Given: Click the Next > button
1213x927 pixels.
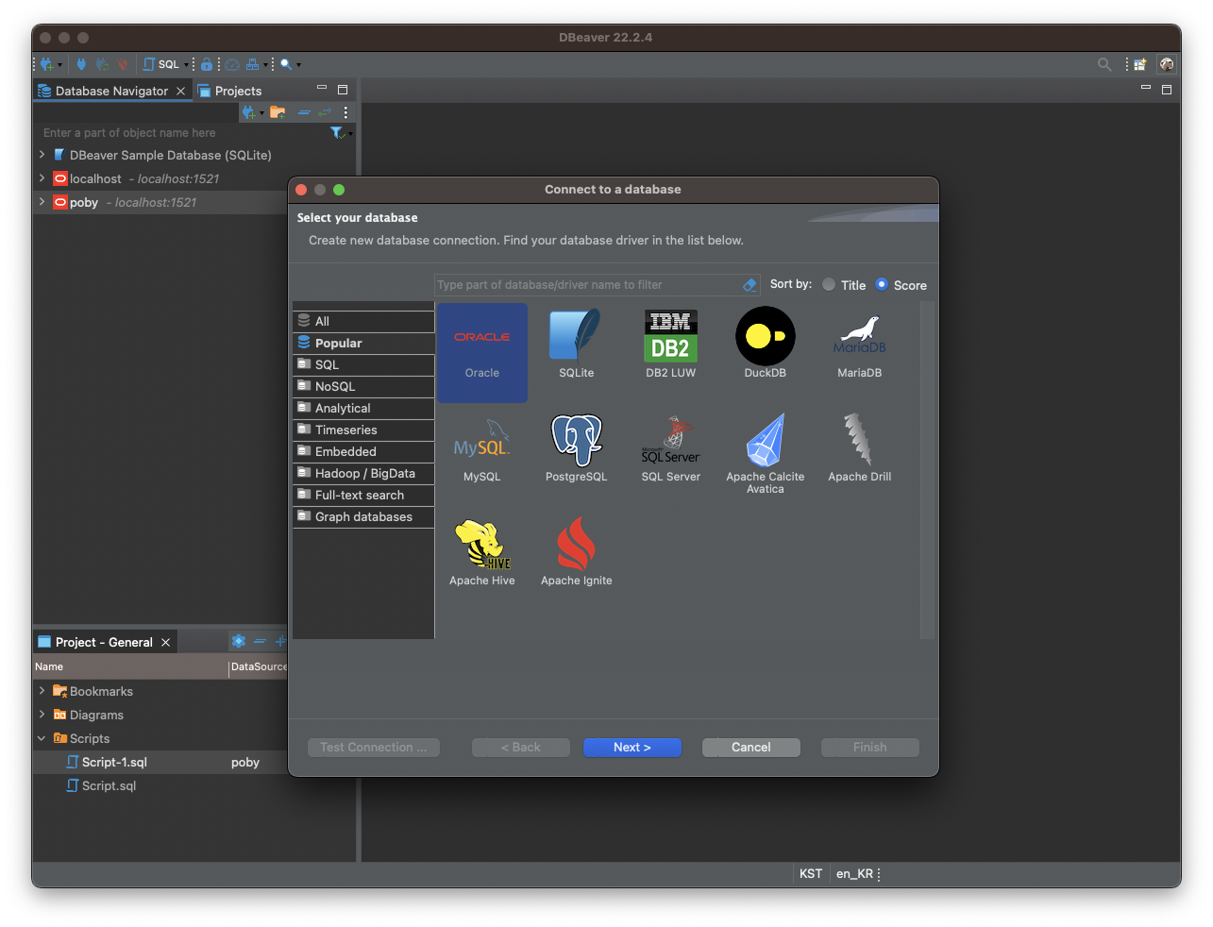Looking at the screenshot, I should click(632, 747).
